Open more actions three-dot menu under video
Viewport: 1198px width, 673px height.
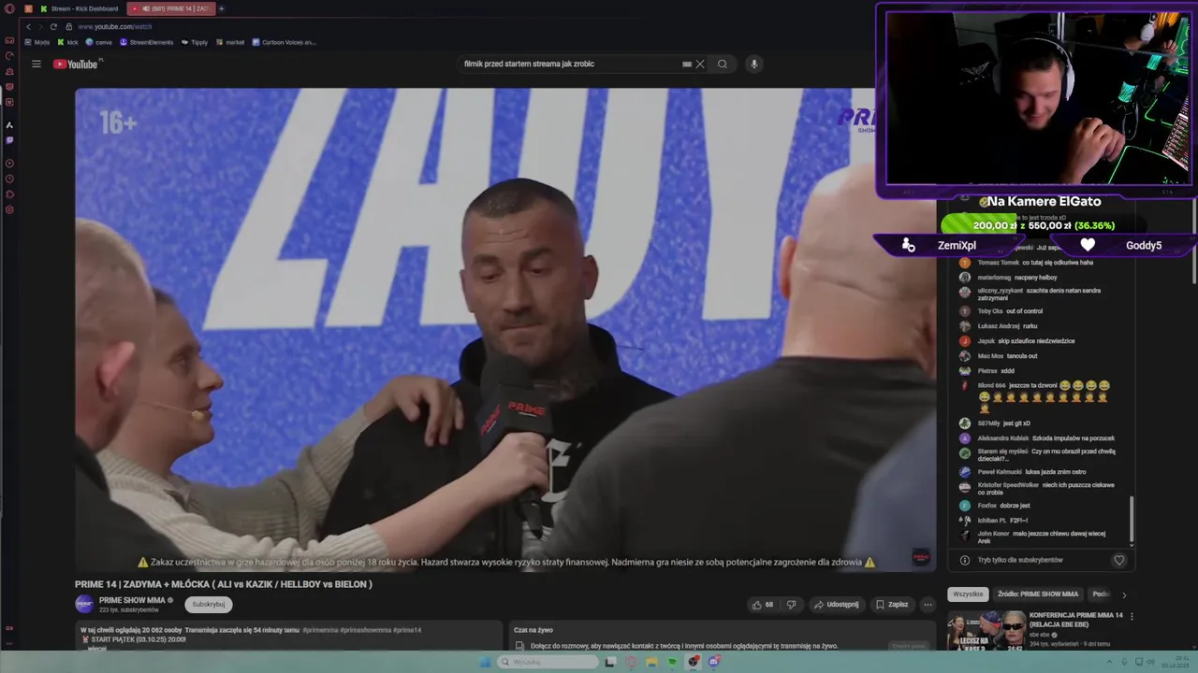point(928,604)
